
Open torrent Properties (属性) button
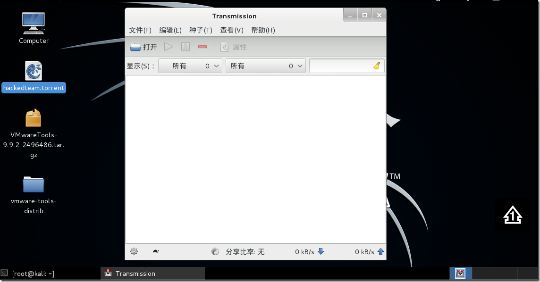pos(234,47)
